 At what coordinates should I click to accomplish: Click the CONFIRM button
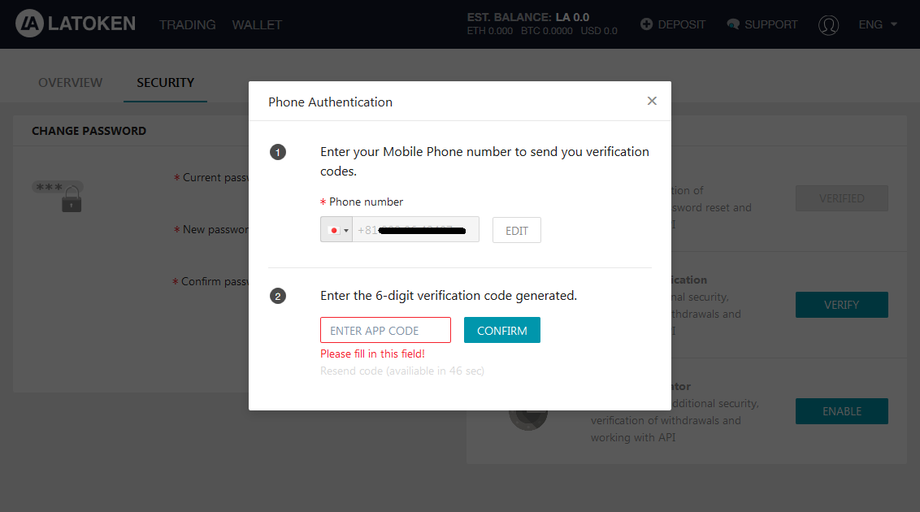pyautogui.click(x=502, y=330)
